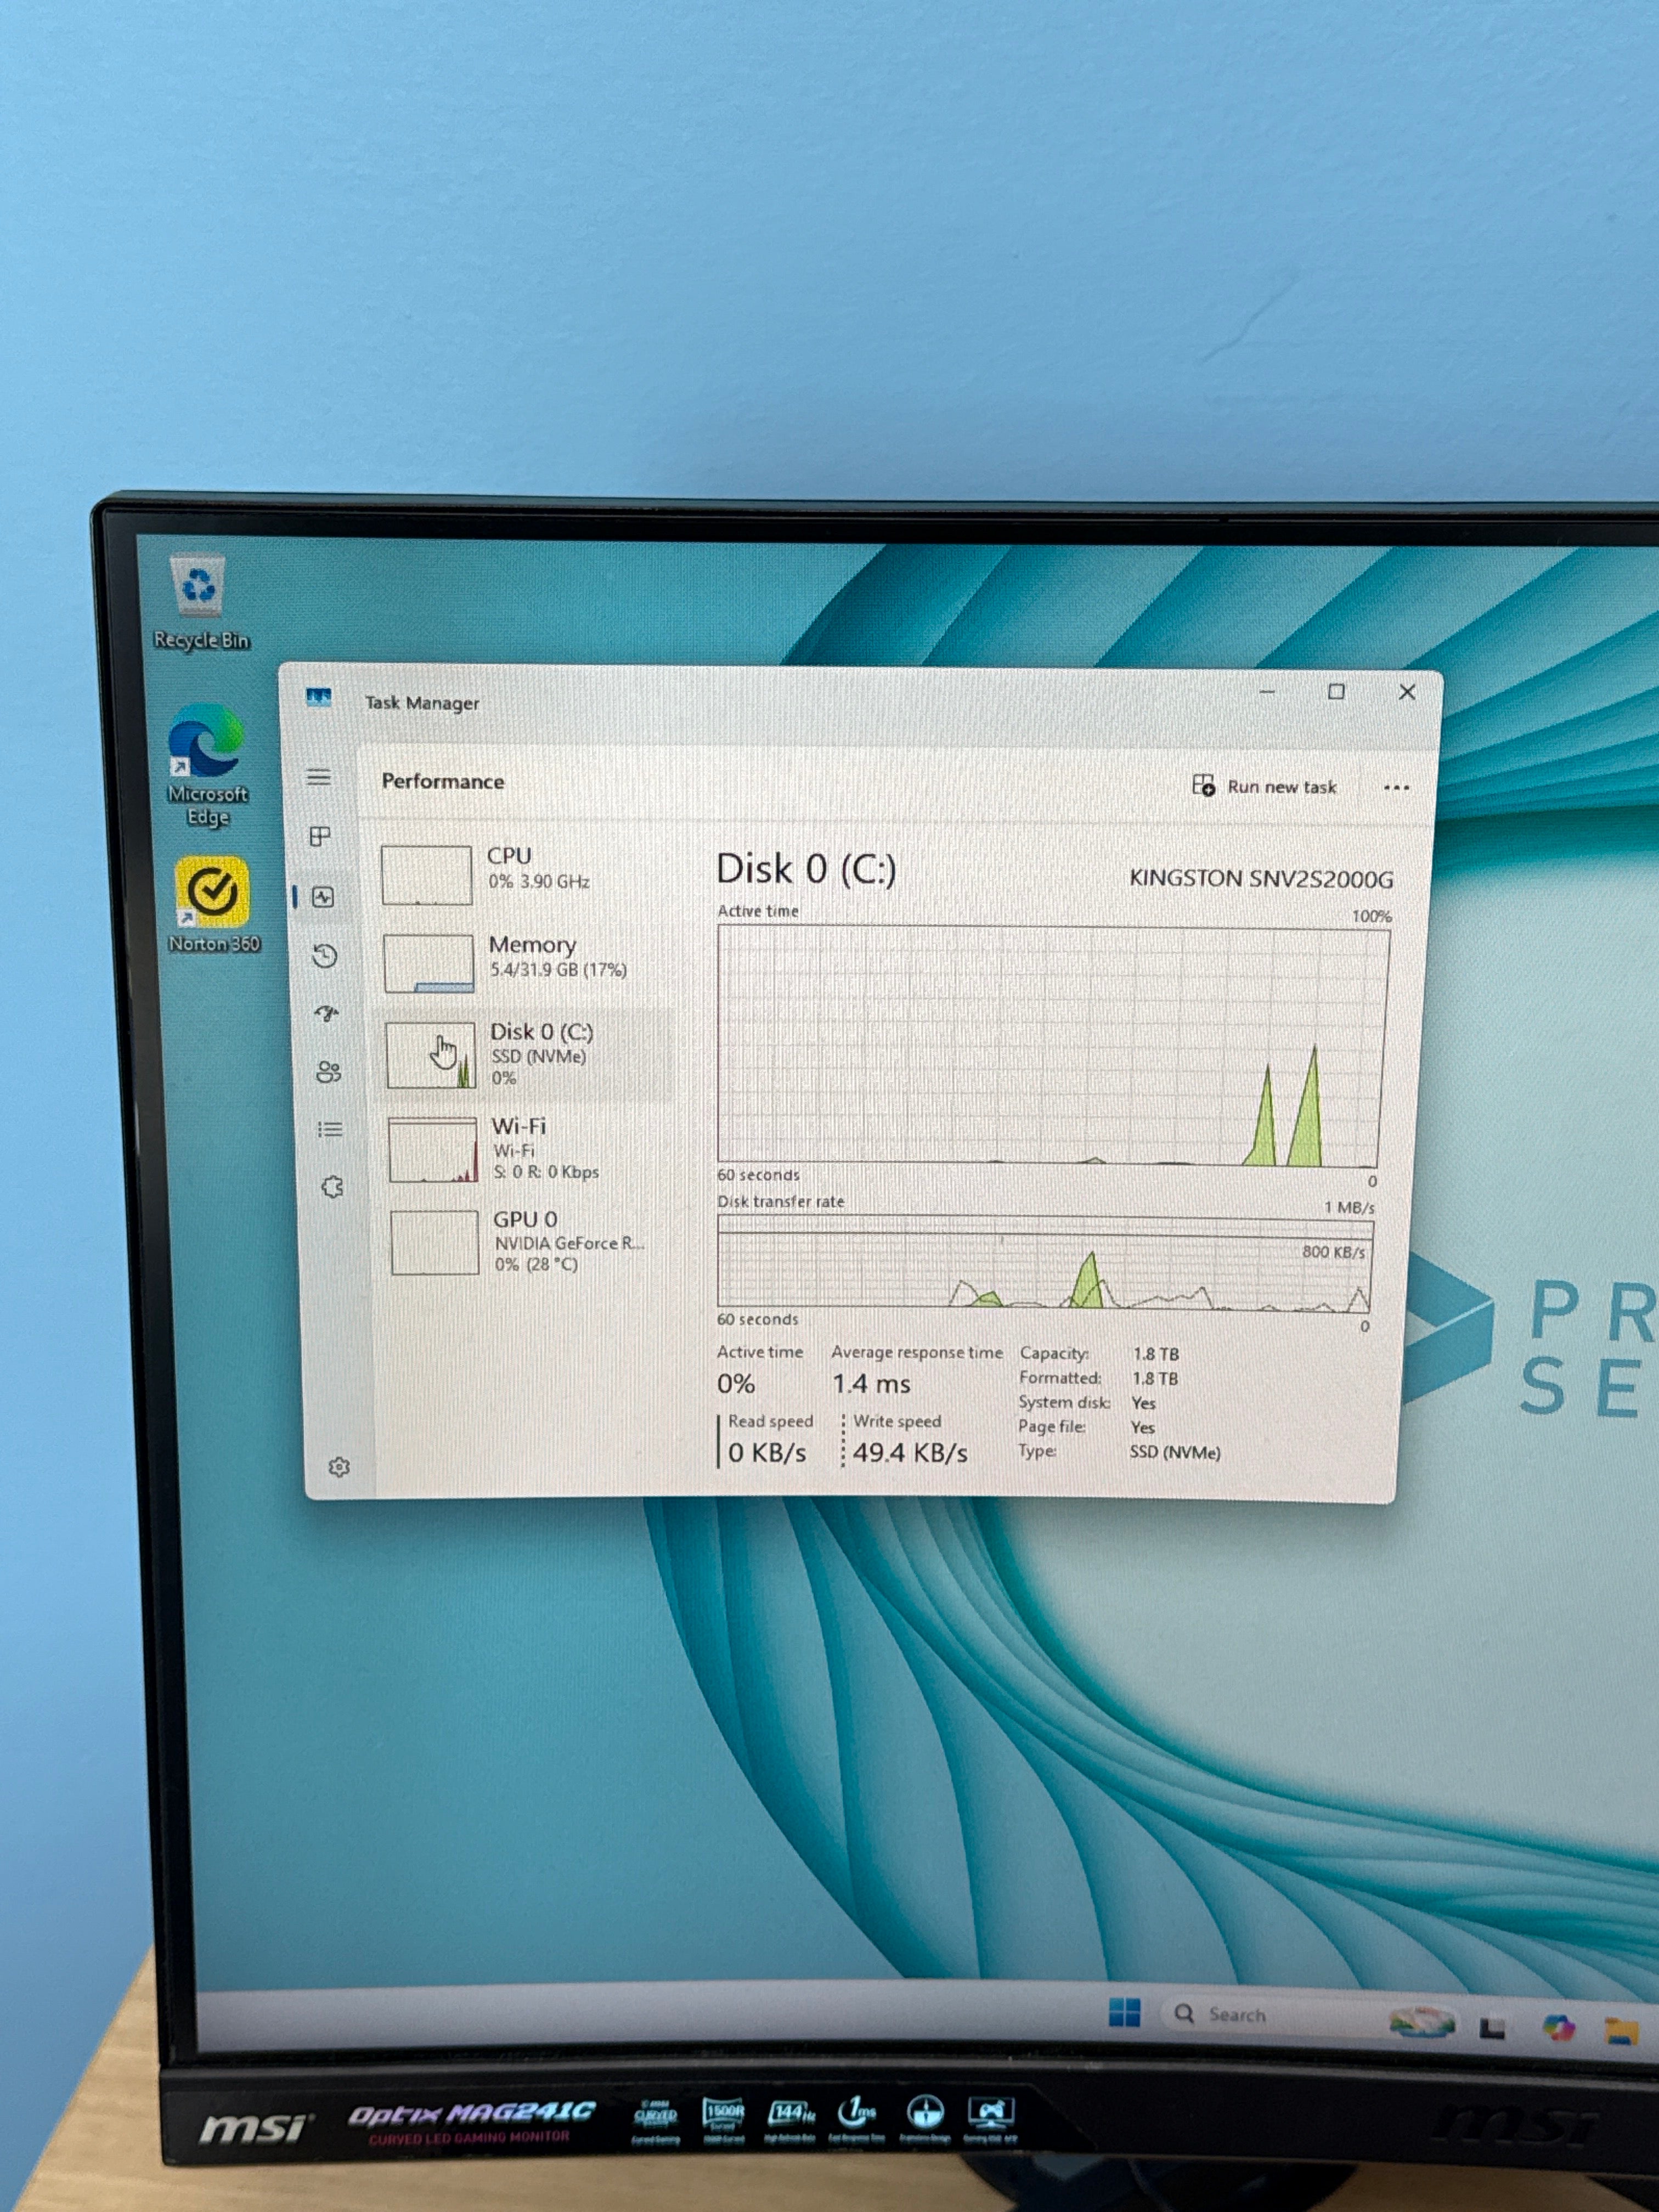Open Task View from the taskbar
Screen dimensions: 1659x2212
(x=1493, y=2028)
